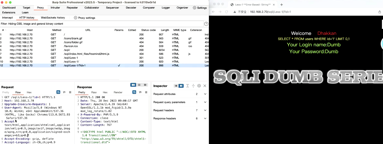This screenshot has width=383, height=144.
Task: Open Inspector settings gear
Action: [199, 86]
